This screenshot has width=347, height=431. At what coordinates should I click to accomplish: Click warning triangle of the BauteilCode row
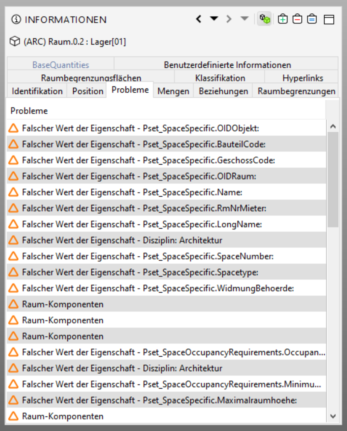[13, 144]
